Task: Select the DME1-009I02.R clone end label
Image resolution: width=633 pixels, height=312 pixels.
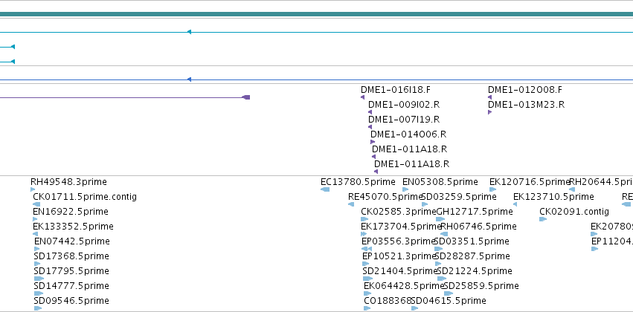Action: coord(404,105)
